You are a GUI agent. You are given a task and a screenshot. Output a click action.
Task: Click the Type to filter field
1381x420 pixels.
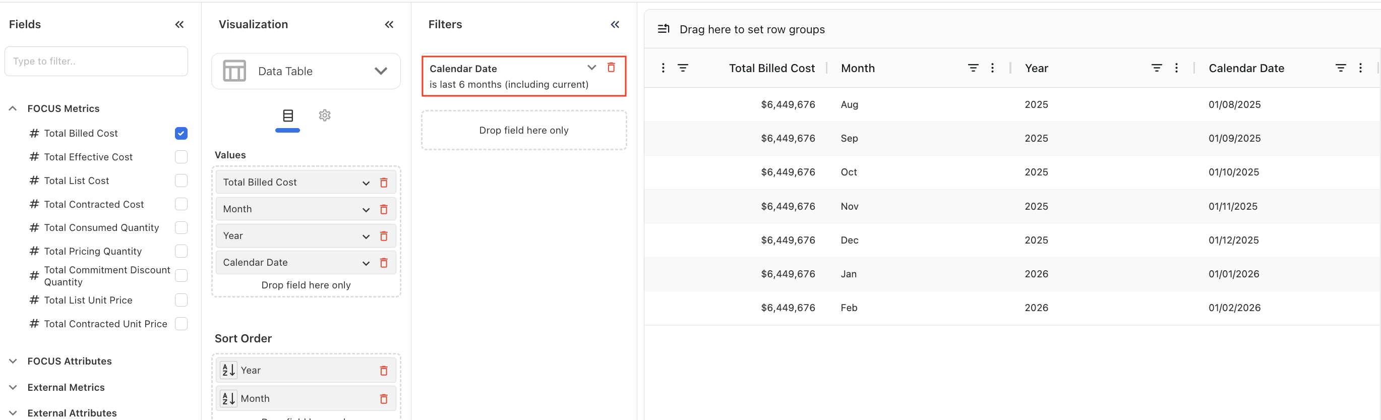[96, 61]
